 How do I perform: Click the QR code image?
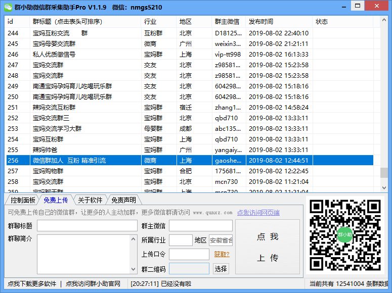coord(344,235)
